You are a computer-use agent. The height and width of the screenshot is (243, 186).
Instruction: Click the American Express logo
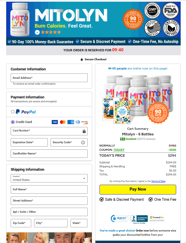pyautogui.click(x=71, y=122)
